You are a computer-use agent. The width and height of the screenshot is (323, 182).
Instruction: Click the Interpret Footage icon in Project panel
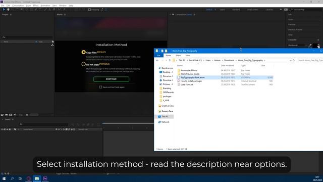click(x=2, y=115)
